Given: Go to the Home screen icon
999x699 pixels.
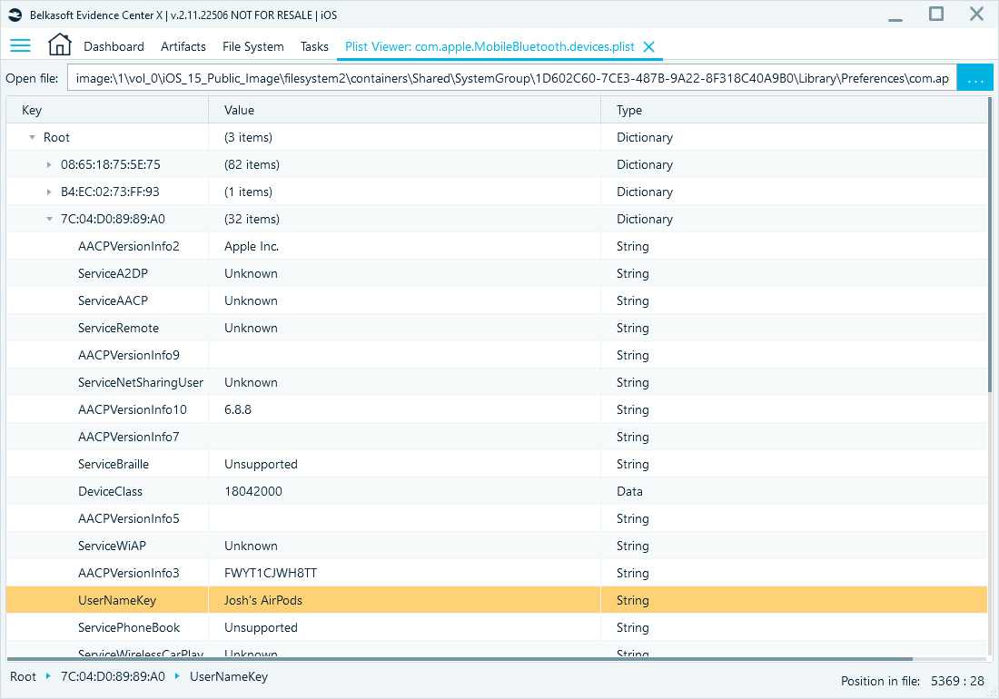Looking at the screenshot, I should [60, 44].
